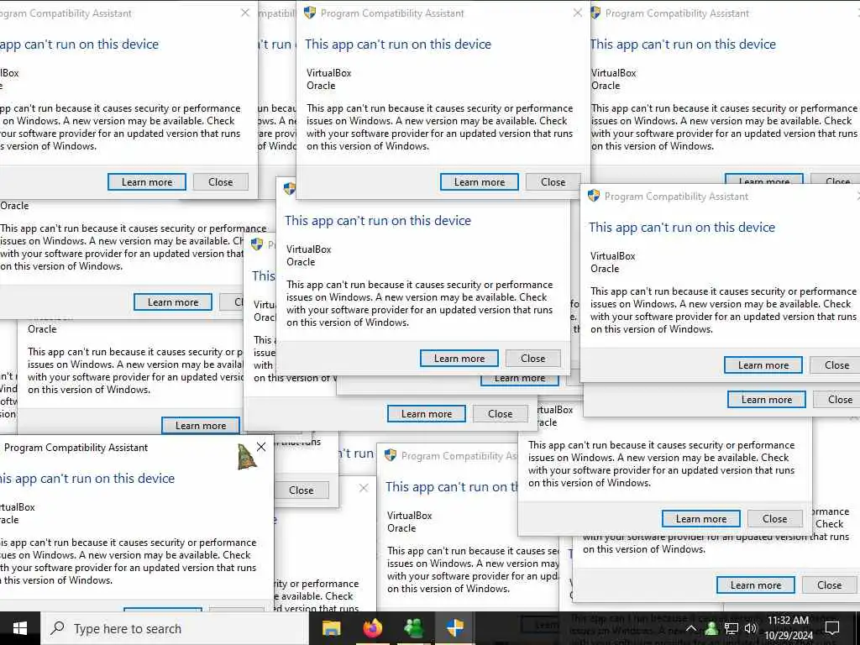860x645 pixels.
Task: Launch Firefox from the taskbar
Action: (372, 628)
